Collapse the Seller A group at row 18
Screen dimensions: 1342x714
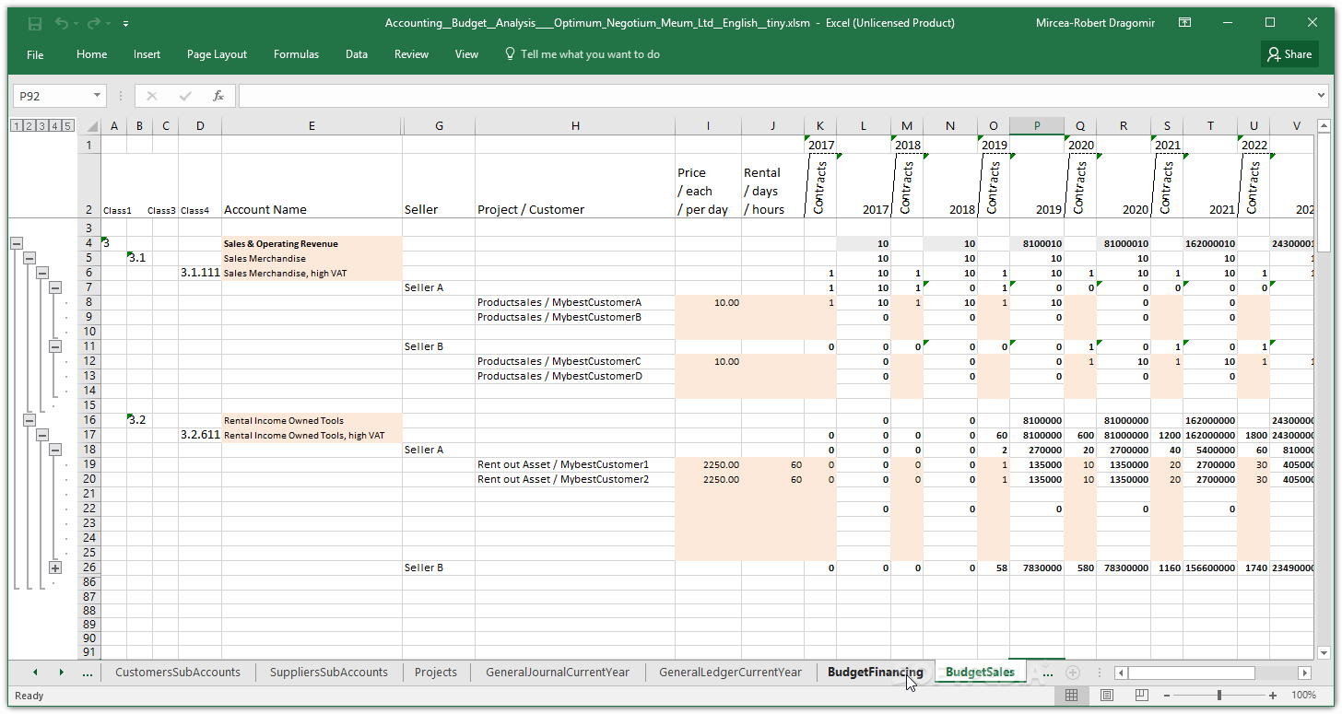pyautogui.click(x=54, y=450)
